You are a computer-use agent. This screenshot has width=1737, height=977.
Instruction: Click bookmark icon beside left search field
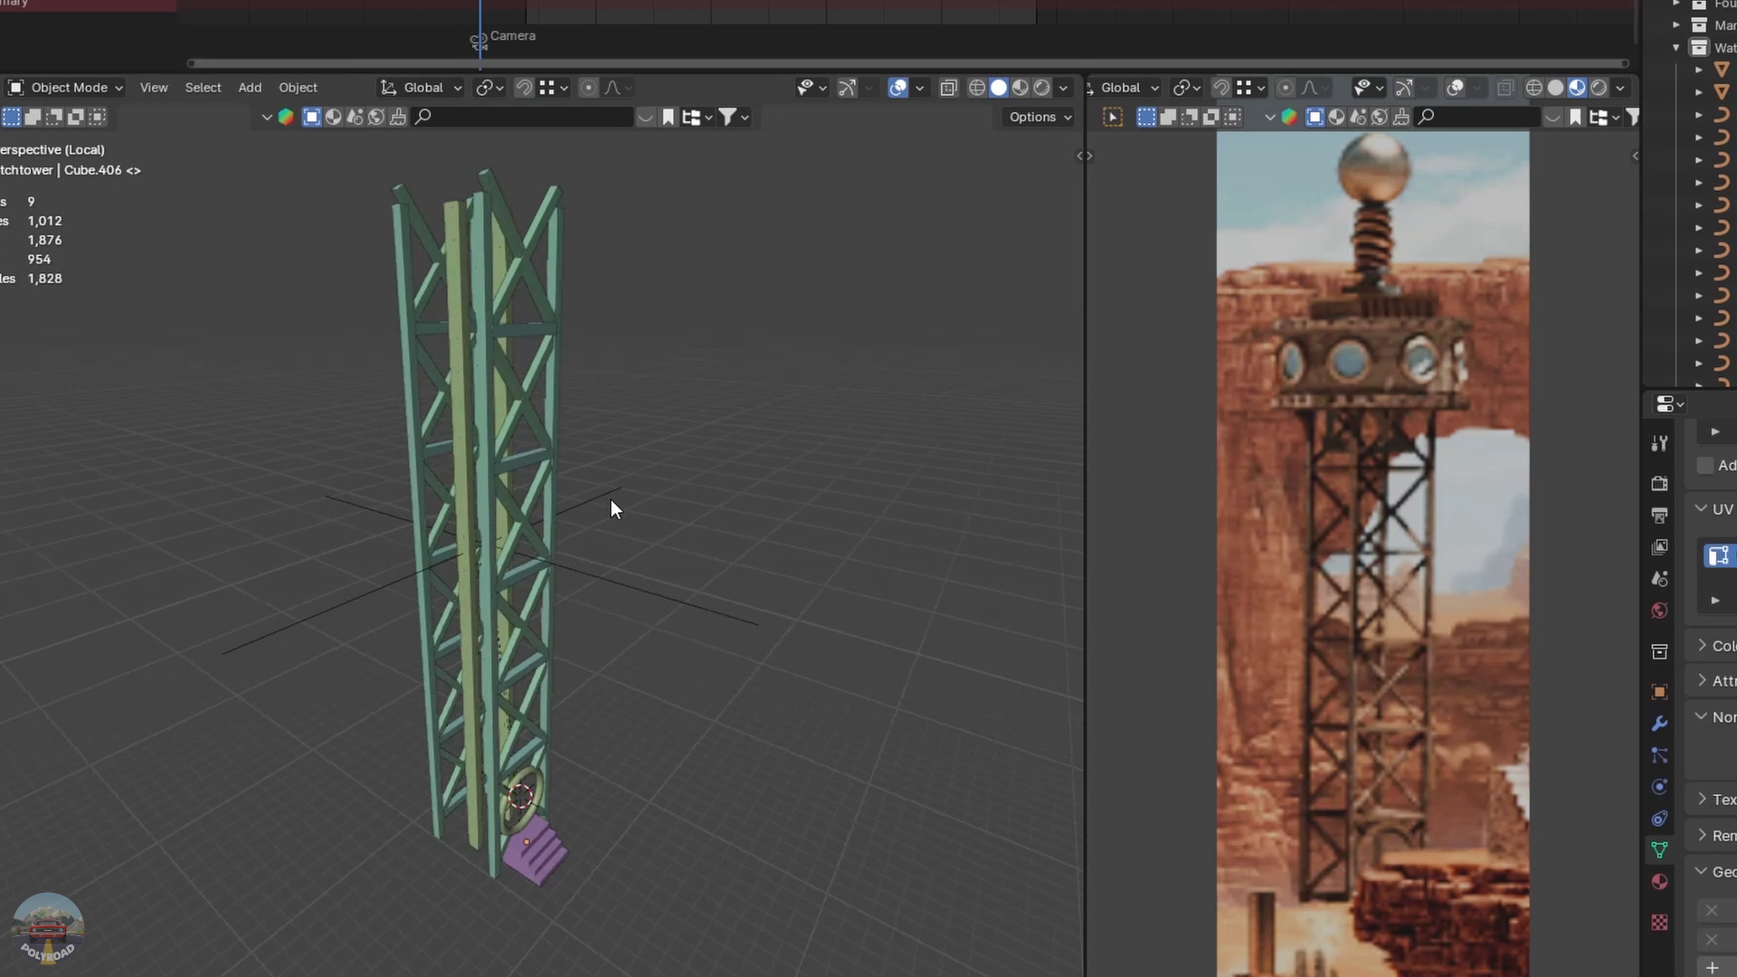point(669,117)
